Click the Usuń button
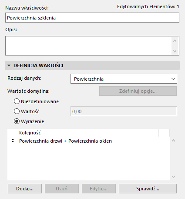This screenshot has height=199, width=185. 62,189
